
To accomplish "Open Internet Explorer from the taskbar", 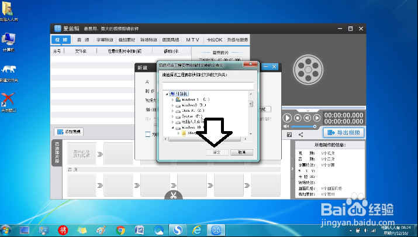I will 197,230.
